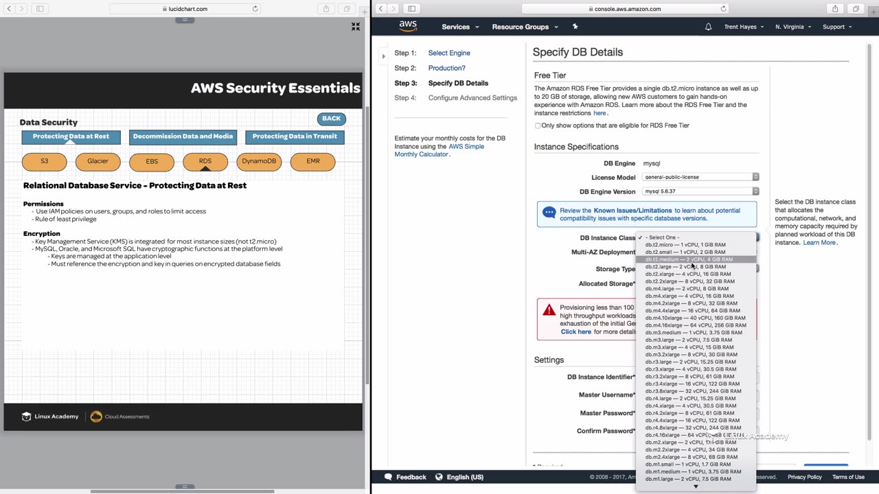The width and height of the screenshot is (879, 494).
Task: Open Decommission Data and Media section
Action: 183,137
